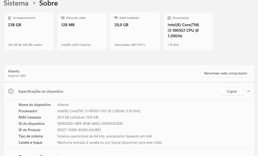Screen dimensions: 258x156
Task: Click the RAM instalada memory icon
Action: tap(116, 18)
